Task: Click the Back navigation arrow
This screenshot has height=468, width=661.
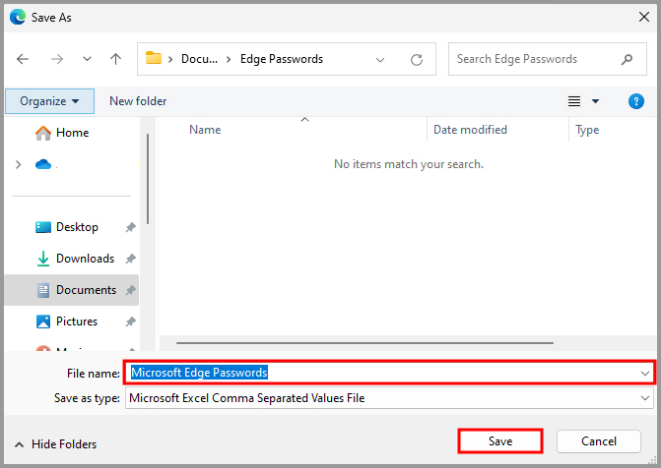Action: (23, 59)
